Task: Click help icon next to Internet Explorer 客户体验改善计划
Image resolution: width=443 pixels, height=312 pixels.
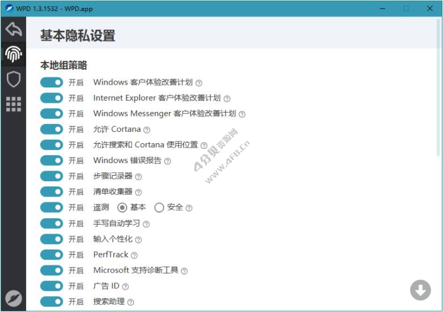Action: tap(227, 99)
